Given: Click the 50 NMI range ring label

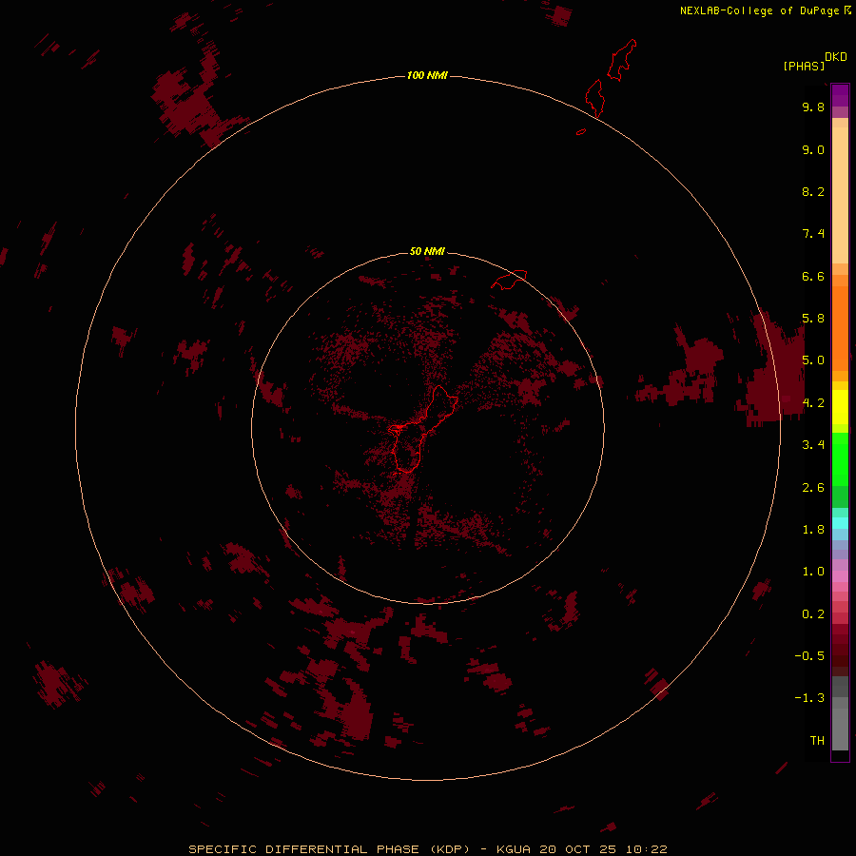Looking at the screenshot, I should pyautogui.click(x=427, y=251).
